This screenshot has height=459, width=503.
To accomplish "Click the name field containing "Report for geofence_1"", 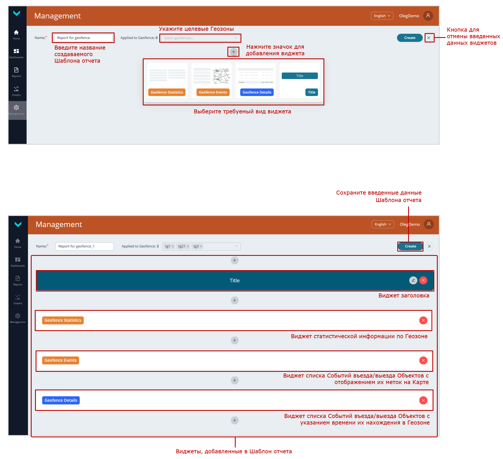I will (x=84, y=246).
